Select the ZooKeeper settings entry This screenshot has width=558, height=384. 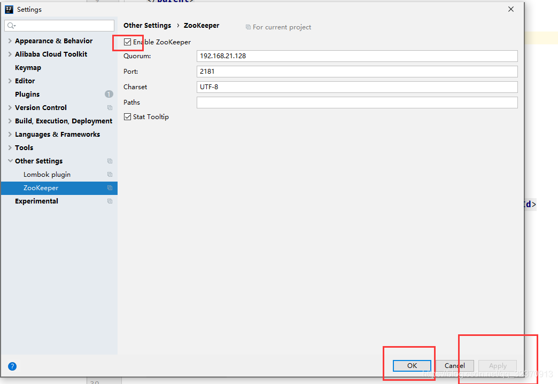(x=59, y=188)
